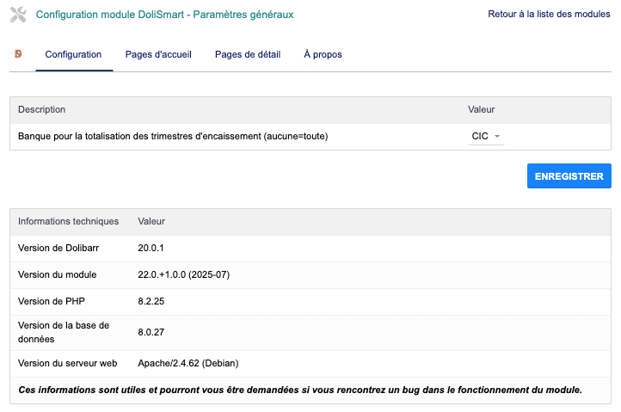Image resolution: width=621 pixels, height=412 pixels.
Task: Click the module version value 22.0.+1.0.0
Action: 183,274
